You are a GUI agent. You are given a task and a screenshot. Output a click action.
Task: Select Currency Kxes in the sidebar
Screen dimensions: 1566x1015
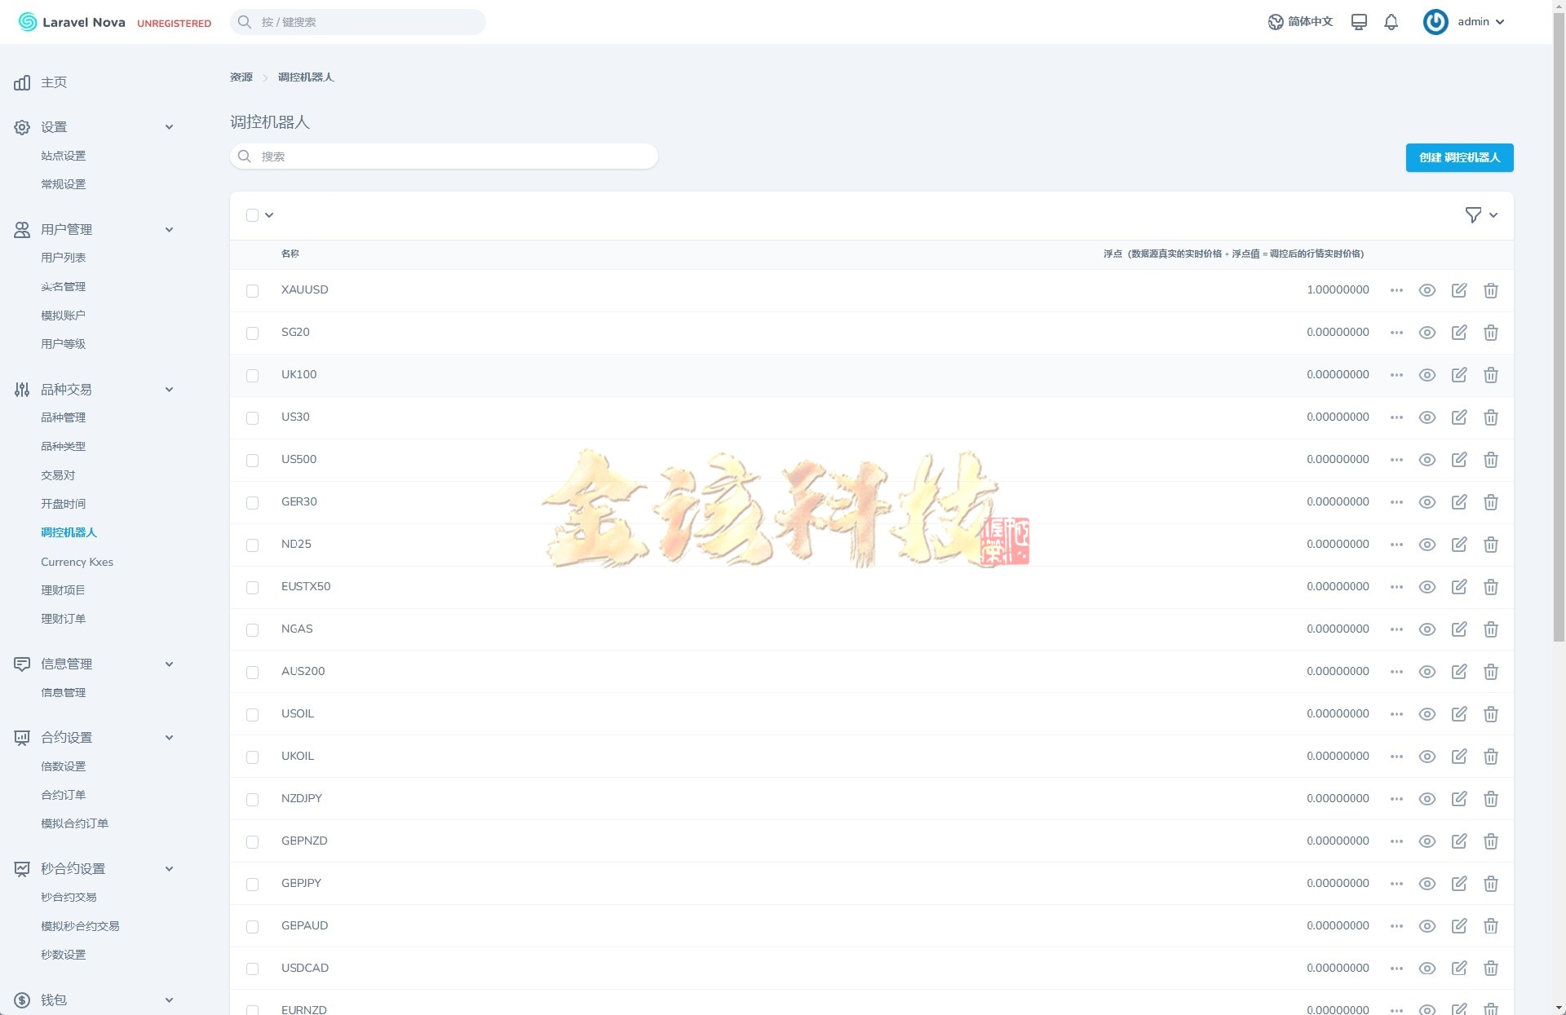[77, 562]
